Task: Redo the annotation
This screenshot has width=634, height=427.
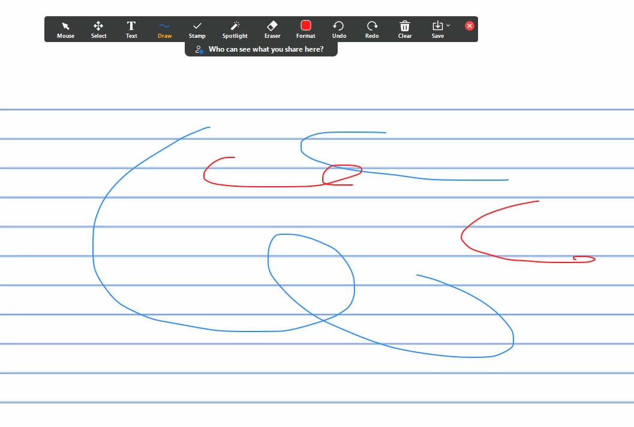Action: point(372,29)
